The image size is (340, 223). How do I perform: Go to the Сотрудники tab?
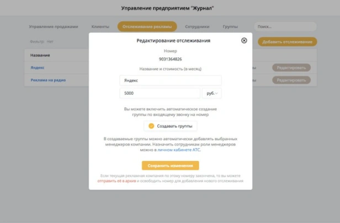point(198,26)
